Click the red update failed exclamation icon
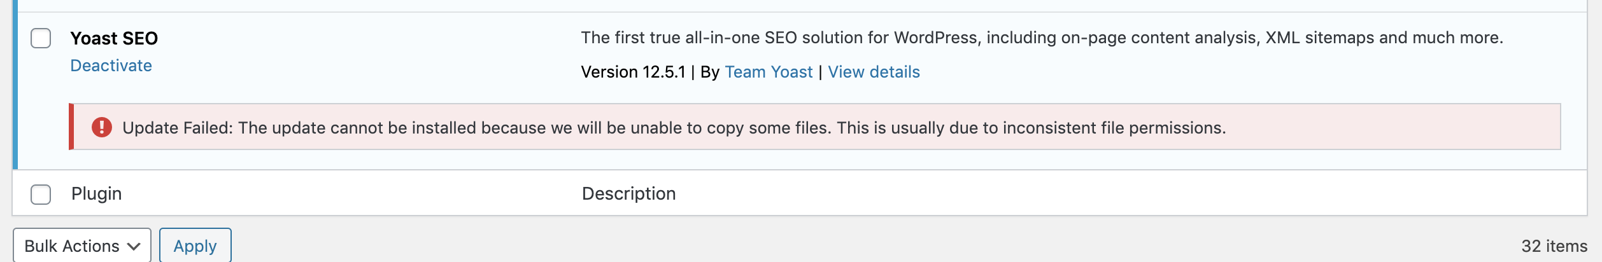 pos(102,127)
